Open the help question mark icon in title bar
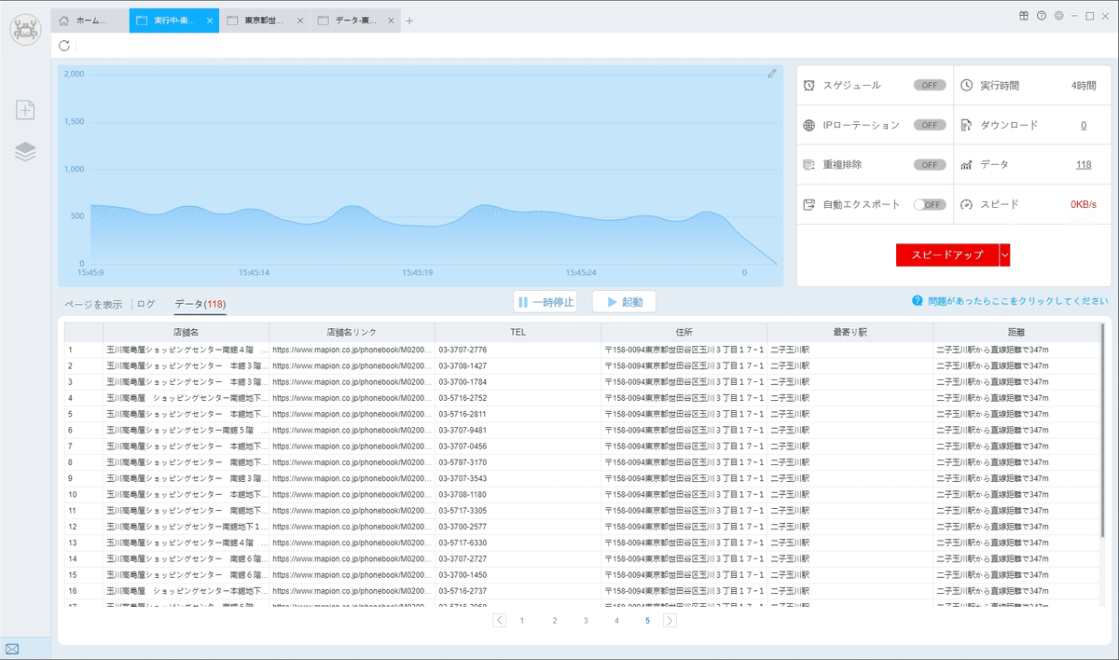Screen dimensions: 1119x660 [1041, 16]
